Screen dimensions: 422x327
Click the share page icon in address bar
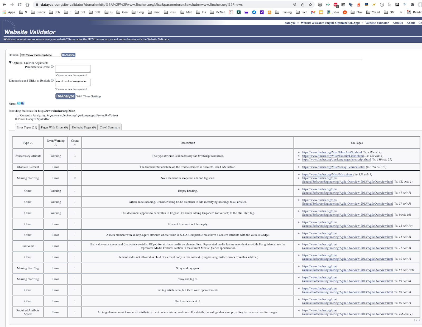(303, 4)
